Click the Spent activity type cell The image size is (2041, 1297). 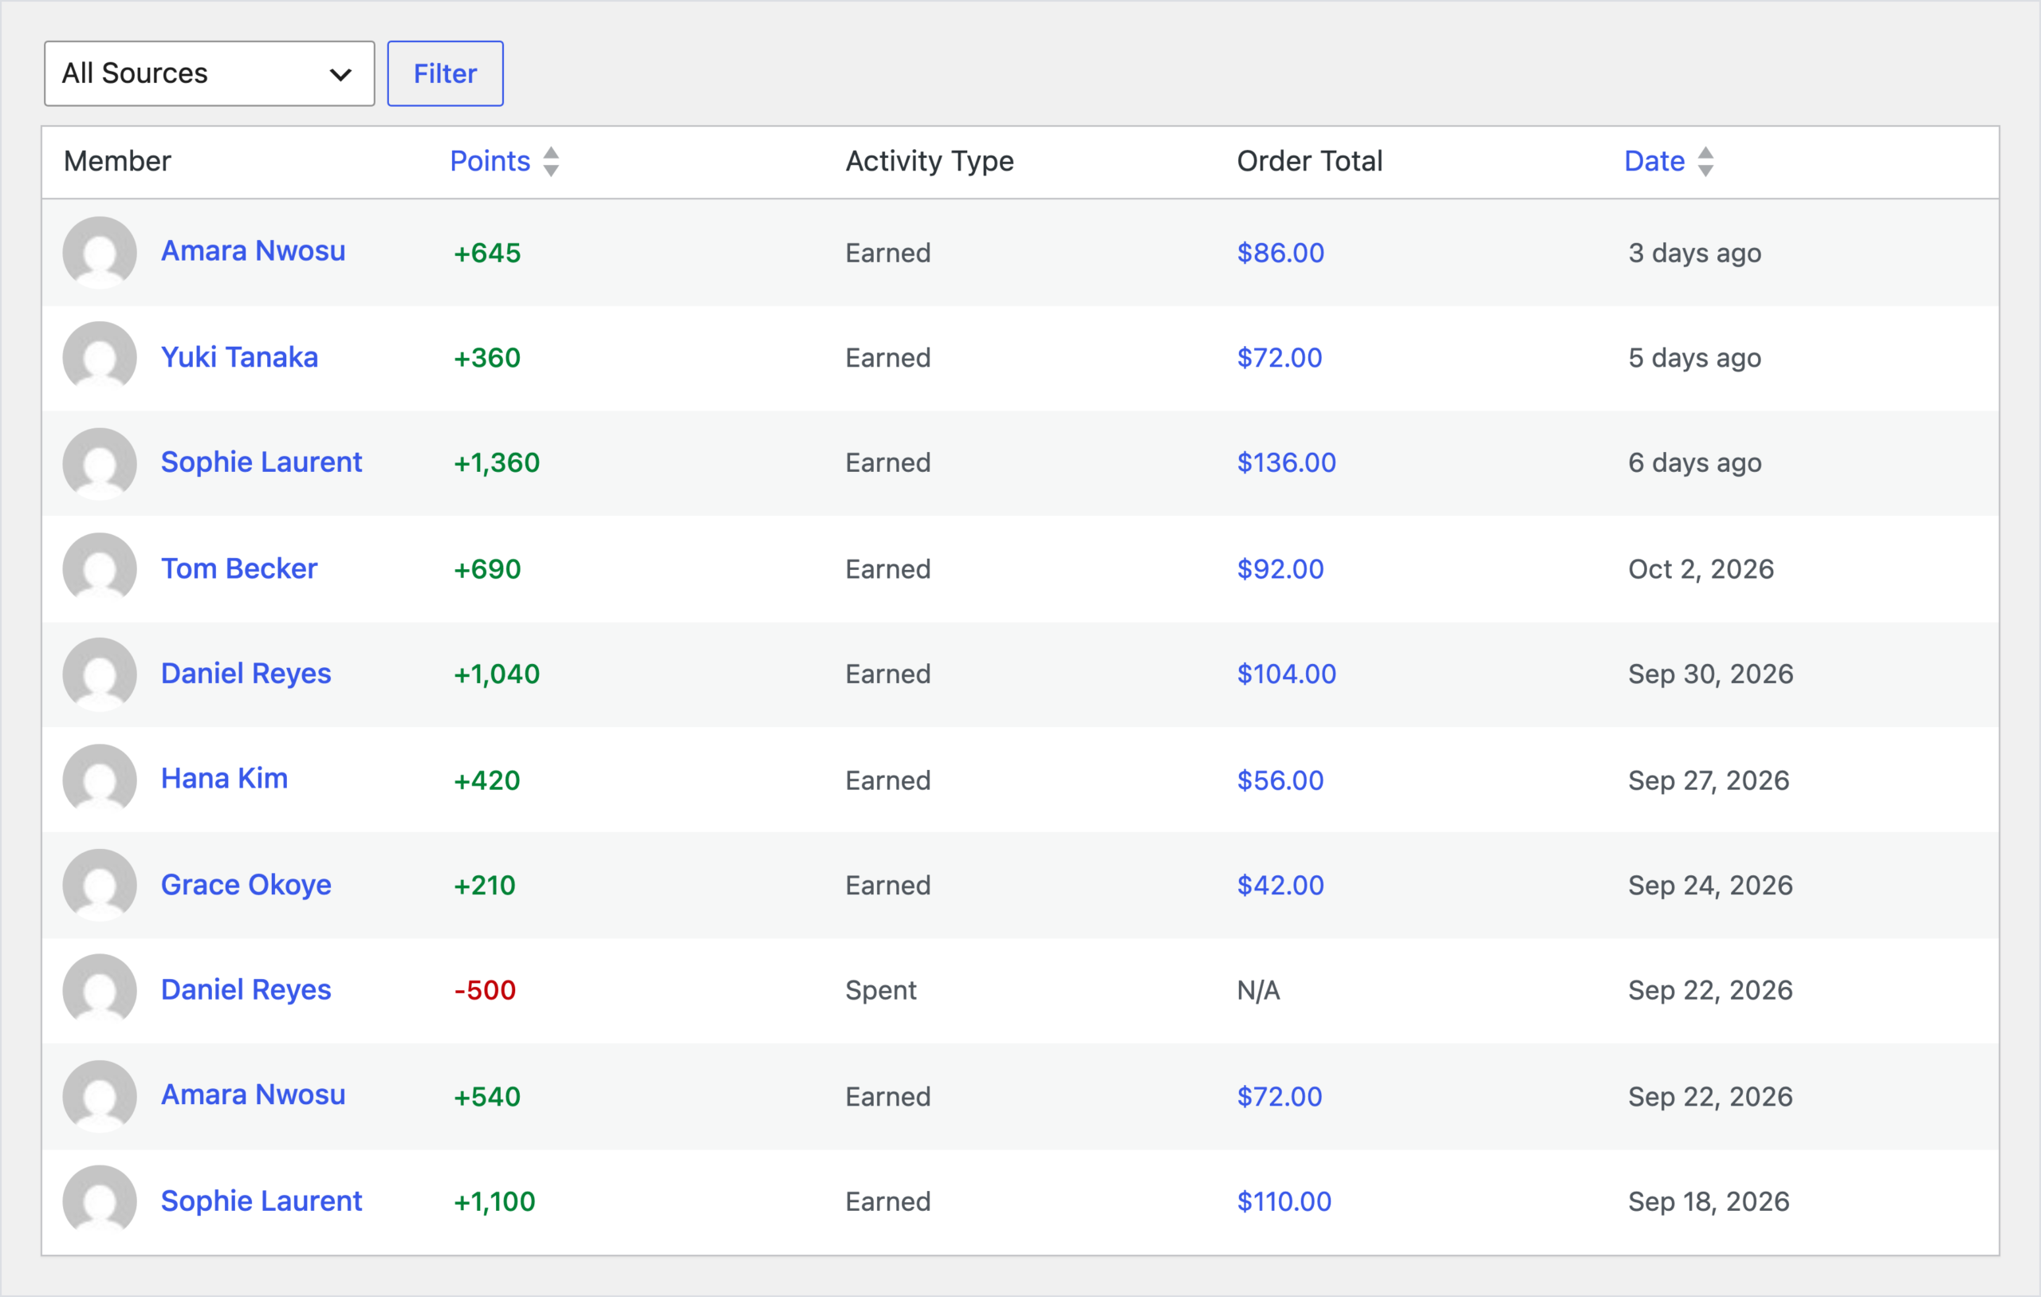(x=881, y=990)
